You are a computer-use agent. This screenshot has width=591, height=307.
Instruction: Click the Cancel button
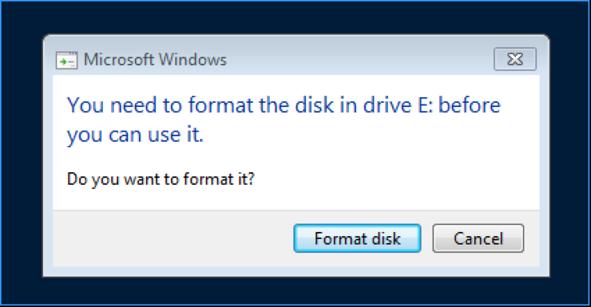pos(478,238)
